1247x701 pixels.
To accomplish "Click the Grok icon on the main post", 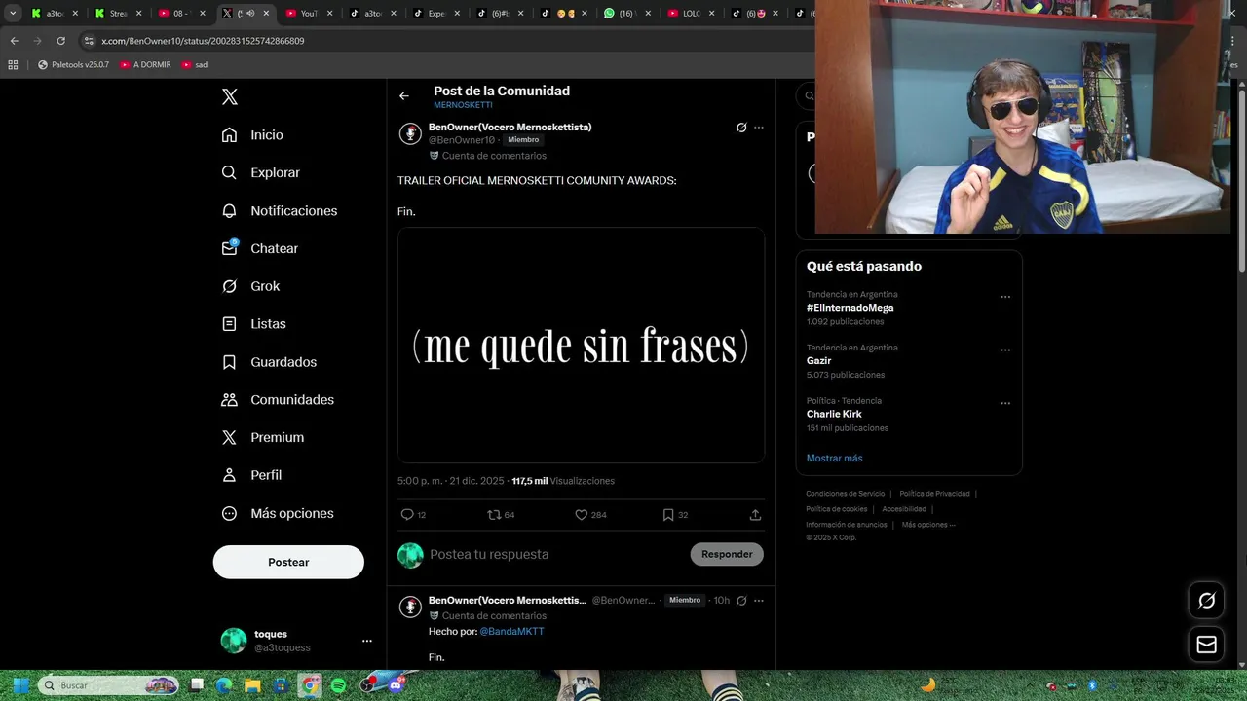I will click(x=741, y=128).
